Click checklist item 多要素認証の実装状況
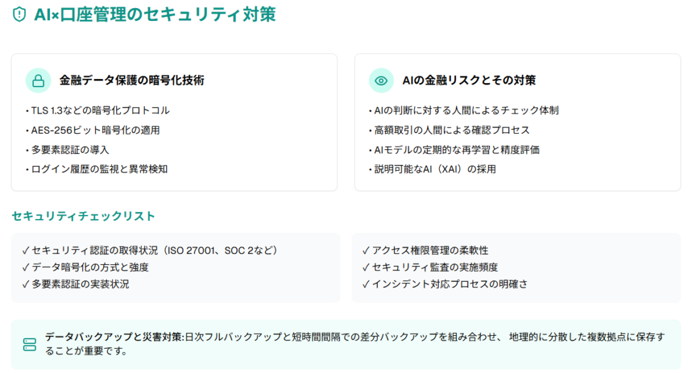The height and width of the screenshot is (373, 692). click(x=76, y=284)
